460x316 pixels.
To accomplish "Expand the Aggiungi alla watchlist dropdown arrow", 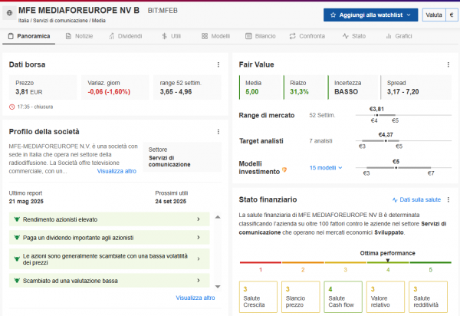I will coord(409,15).
